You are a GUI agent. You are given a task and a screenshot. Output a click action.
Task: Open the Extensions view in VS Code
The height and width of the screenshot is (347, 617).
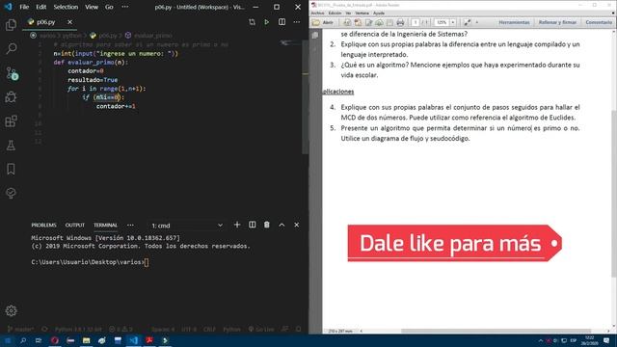[11, 121]
